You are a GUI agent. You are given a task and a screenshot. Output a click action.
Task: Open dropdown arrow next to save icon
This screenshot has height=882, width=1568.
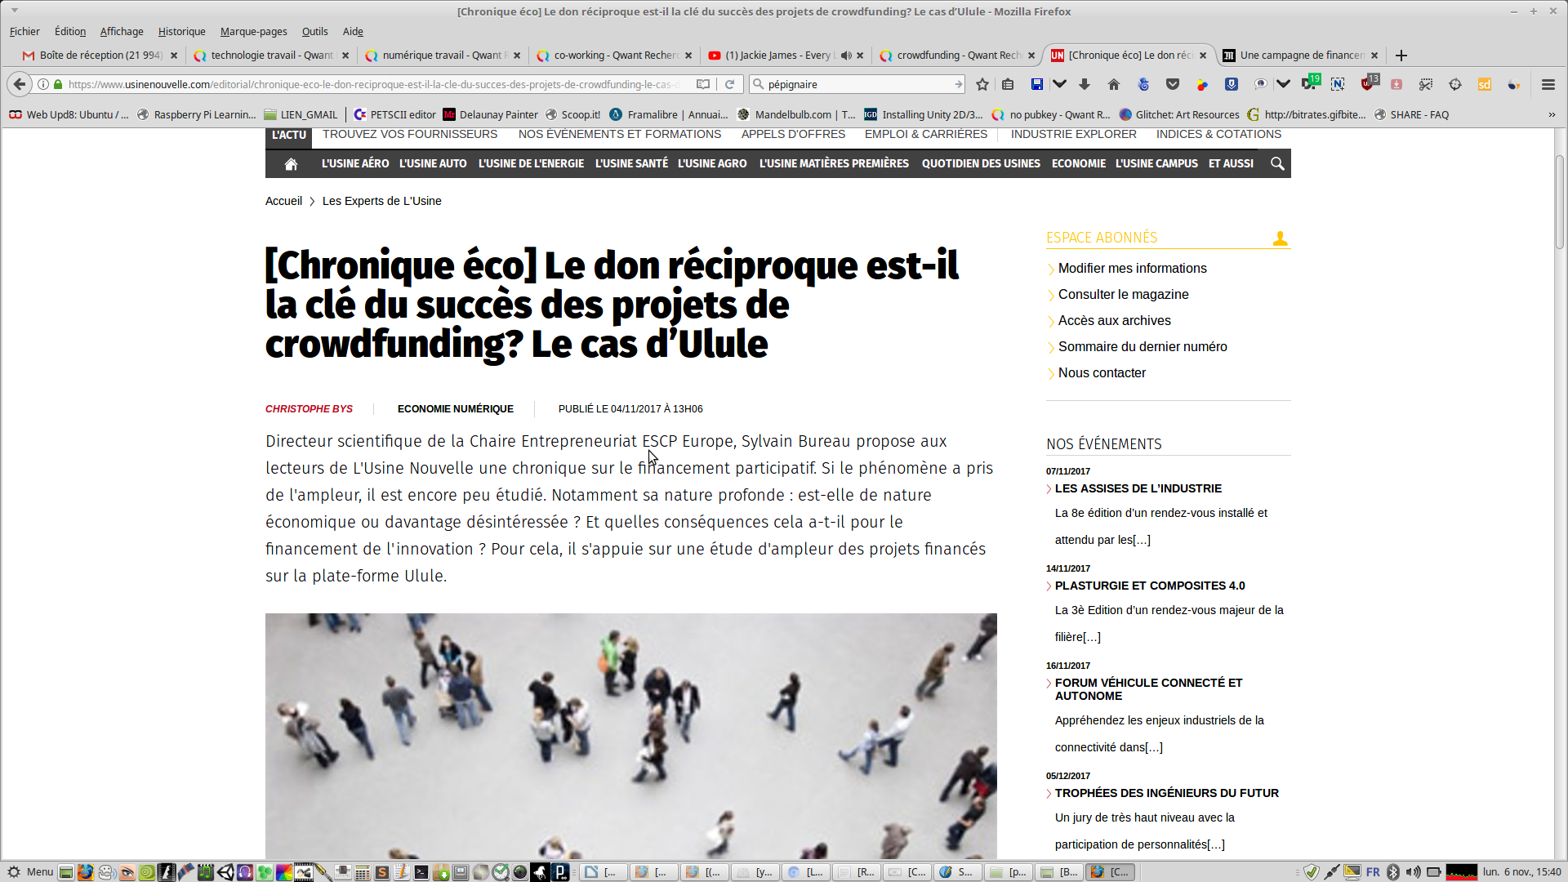[x=1059, y=84]
